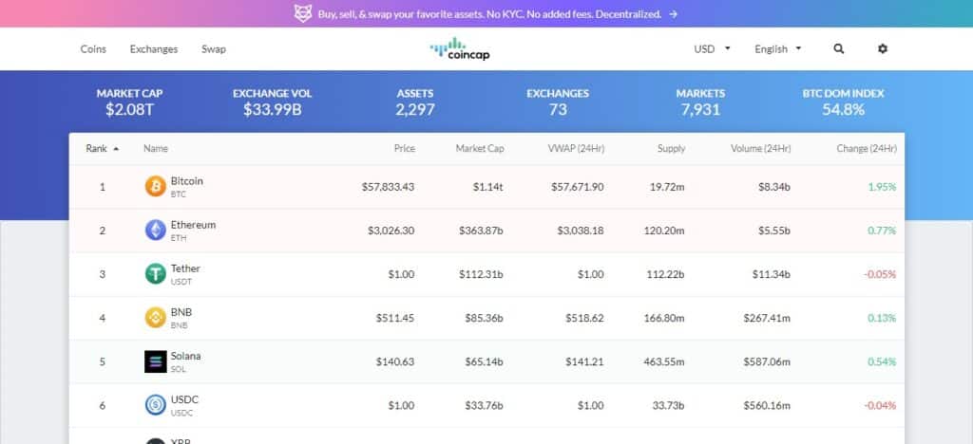This screenshot has width=973, height=444.
Task: Click rank number 3 in Tether row
Action: tap(103, 274)
